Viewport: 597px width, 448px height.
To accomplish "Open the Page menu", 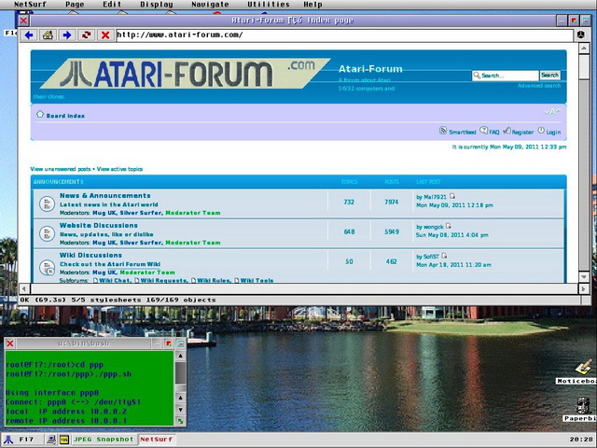I will [x=75, y=5].
